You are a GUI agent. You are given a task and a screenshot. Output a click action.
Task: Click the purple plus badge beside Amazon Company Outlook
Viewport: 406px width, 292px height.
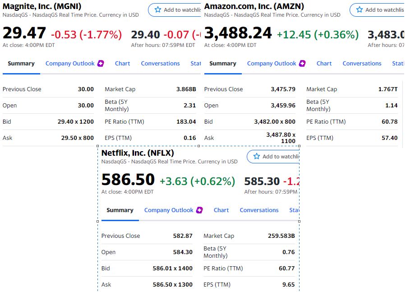[302, 64]
